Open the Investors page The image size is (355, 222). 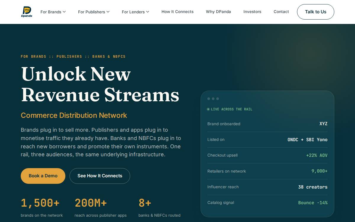[x=252, y=12]
